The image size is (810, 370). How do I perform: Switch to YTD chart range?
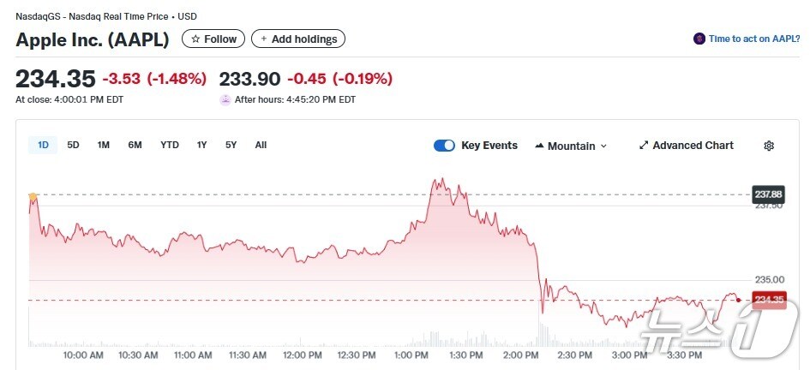click(170, 146)
